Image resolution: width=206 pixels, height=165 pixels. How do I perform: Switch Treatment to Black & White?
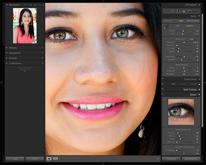(x=193, y=21)
